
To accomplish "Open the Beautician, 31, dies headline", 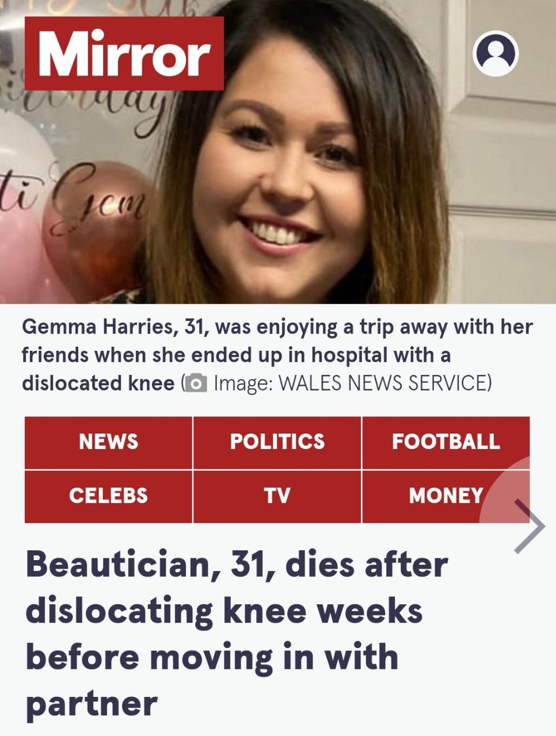I will (237, 634).
